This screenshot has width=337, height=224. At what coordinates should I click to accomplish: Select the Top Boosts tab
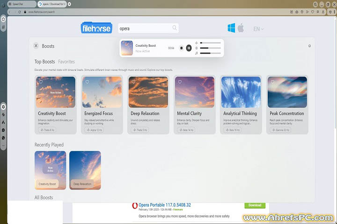point(45,62)
